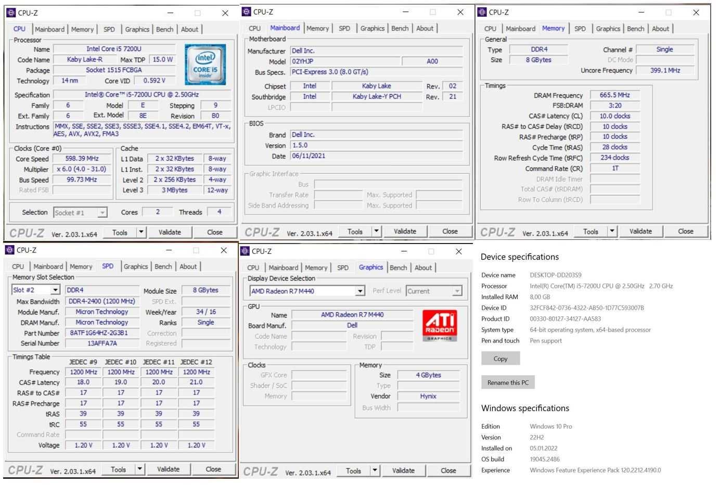The width and height of the screenshot is (719, 485).
Task: Click Close button in Graphics tab window
Action: (448, 470)
